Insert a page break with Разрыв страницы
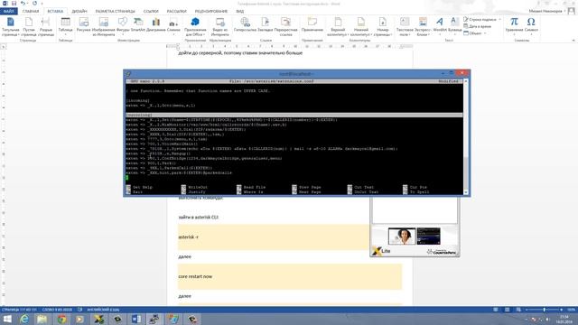The width and height of the screenshot is (578, 325). tap(46, 26)
